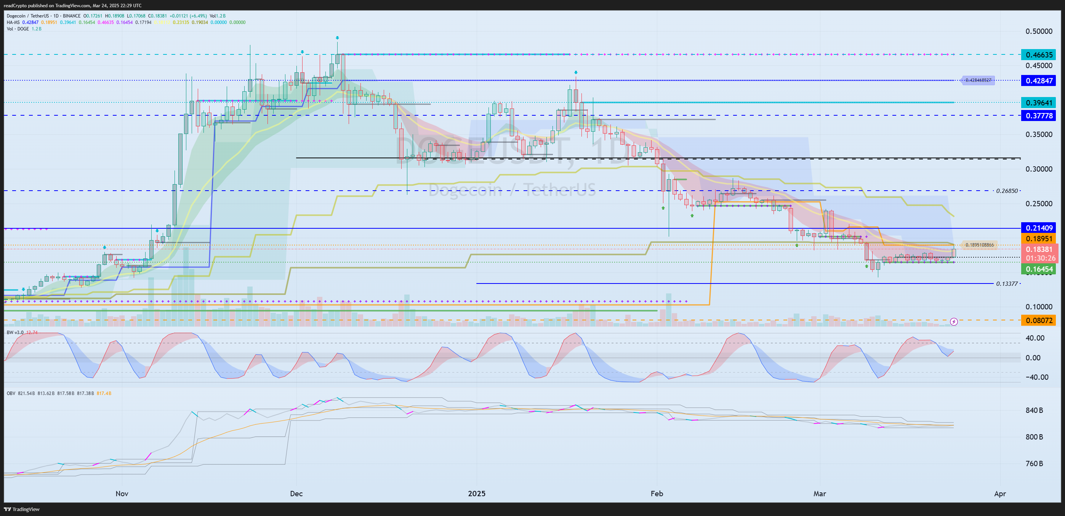Screen dimensions: 1065x516
Task: Click the TradingView logo at bottom left
Action: tap(21, 509)
